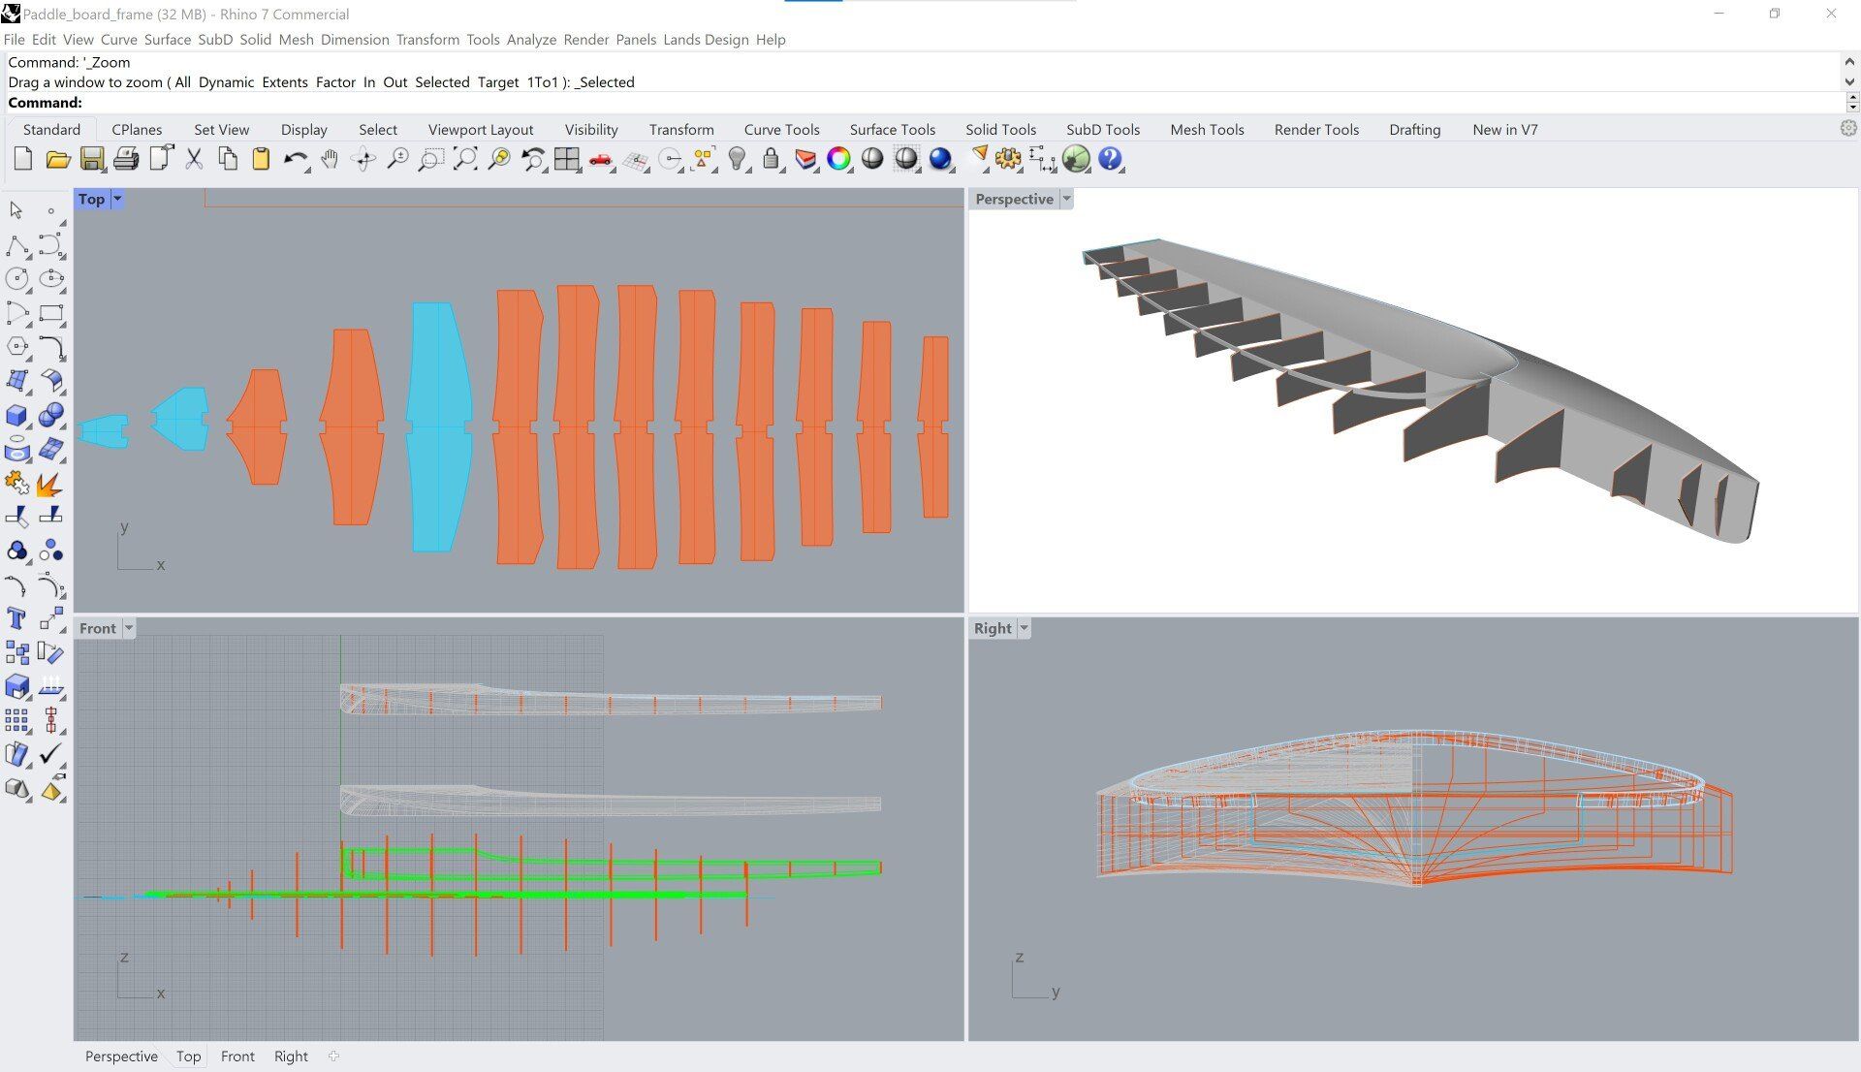
Task: Click the blue Render sphere icon
Action: click(939, 159)
